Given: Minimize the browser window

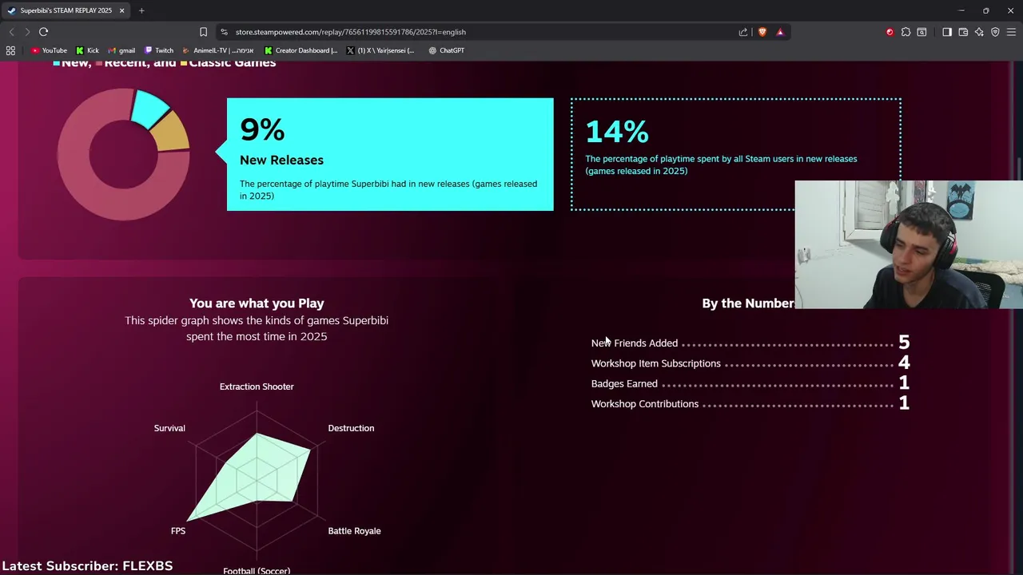Looking at the screenshot, I should pos(961,10).
